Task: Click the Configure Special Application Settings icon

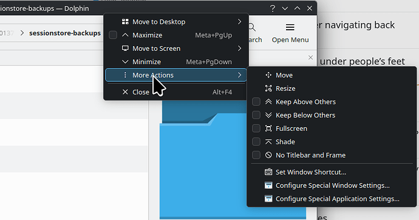Action: click(x=268, y=199)
